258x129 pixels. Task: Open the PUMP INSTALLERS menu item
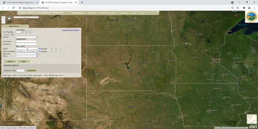(x=108, y=13)
